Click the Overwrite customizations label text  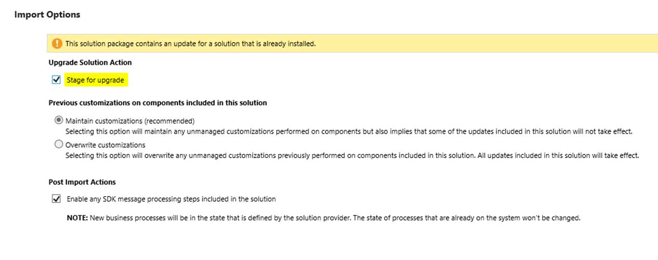(106, 145)
